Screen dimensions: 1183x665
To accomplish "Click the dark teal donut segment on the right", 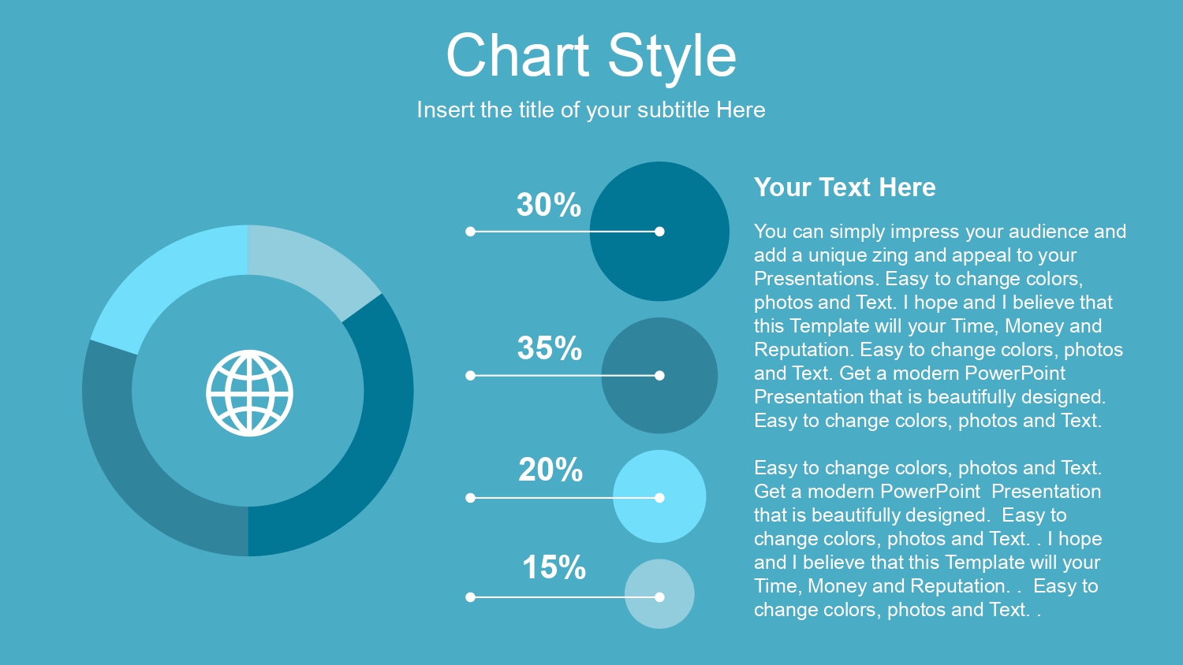I will (x=377, y=441).
